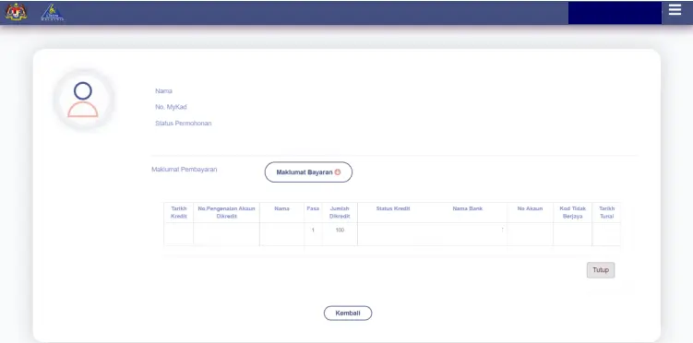
Task: Select the No Akaun column header
Action: coord(530,208)
